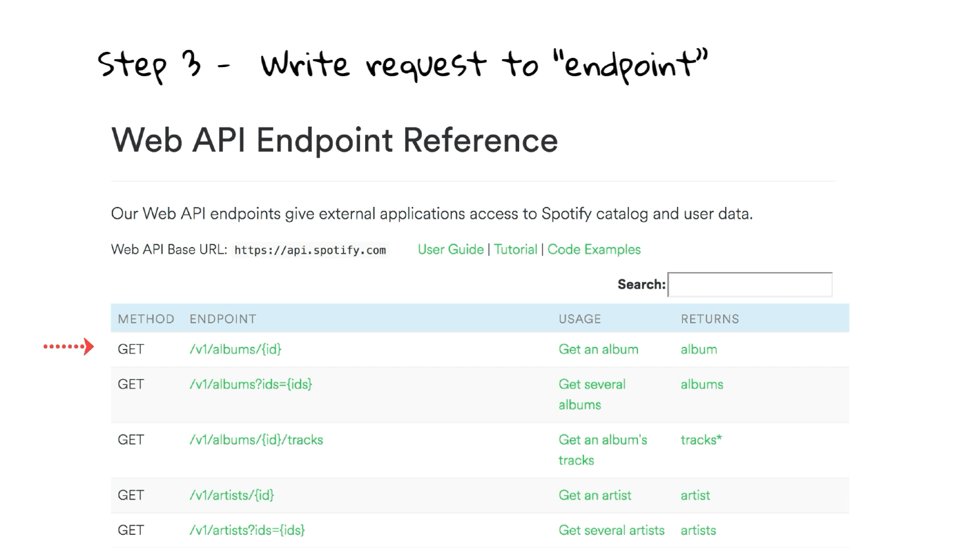Open the 'Get an artist' usage link
Image resolution: width=975 pixels, height=548 pixels.
click(x=595, y=495)
